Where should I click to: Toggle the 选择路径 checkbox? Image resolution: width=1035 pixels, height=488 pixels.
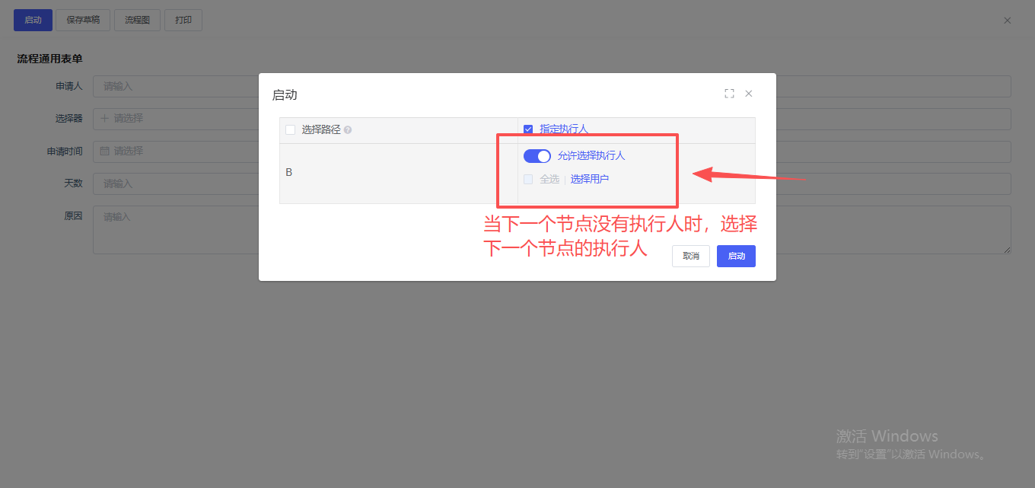tap(290, 130)
